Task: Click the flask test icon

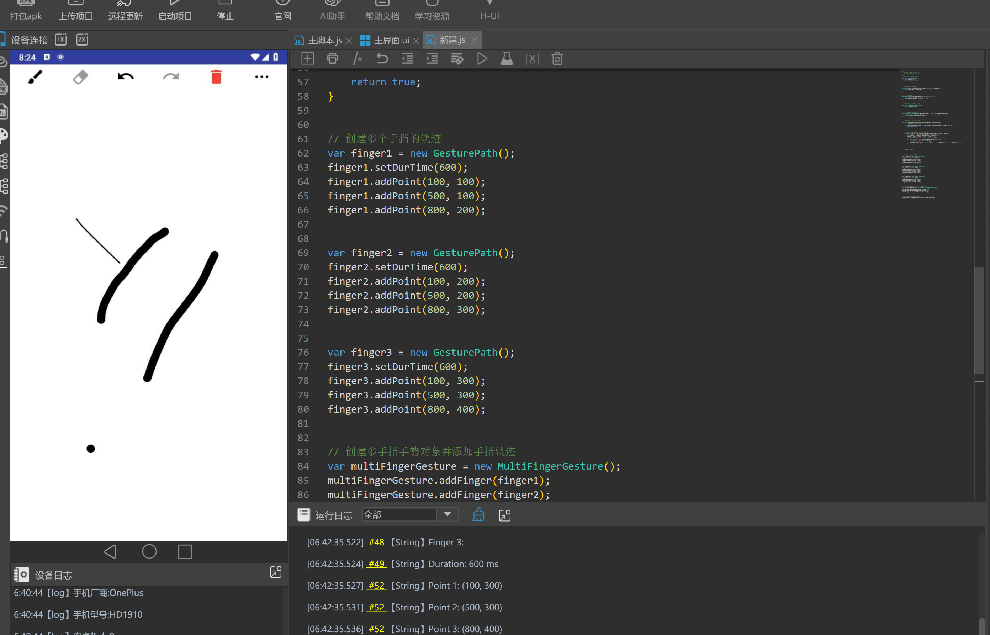Action: (507, 59)
